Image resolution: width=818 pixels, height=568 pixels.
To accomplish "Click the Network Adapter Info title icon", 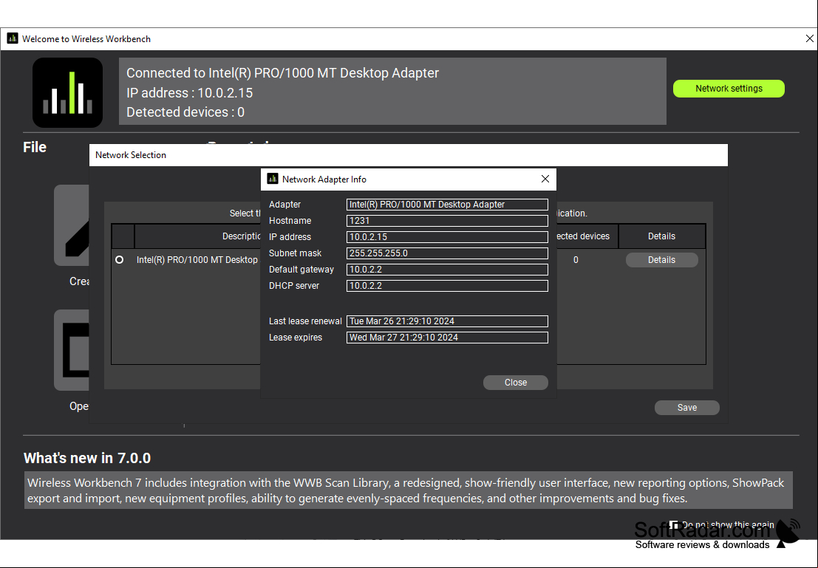I will [x=273, y=179].
